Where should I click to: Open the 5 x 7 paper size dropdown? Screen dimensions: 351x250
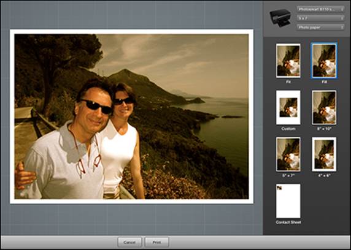point(320,18)
